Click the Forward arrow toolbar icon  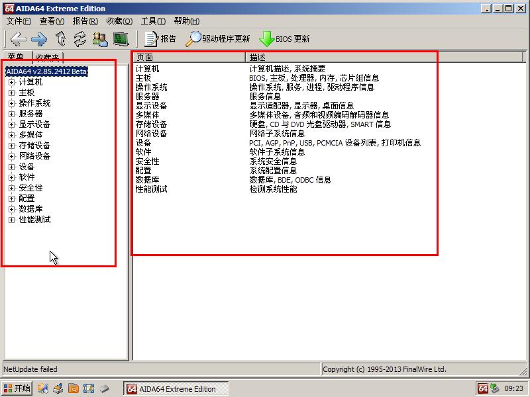coord(39,39)
